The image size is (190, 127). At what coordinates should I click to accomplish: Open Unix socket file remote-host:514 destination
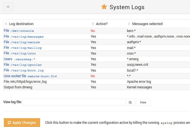click(x=30, y=76)
